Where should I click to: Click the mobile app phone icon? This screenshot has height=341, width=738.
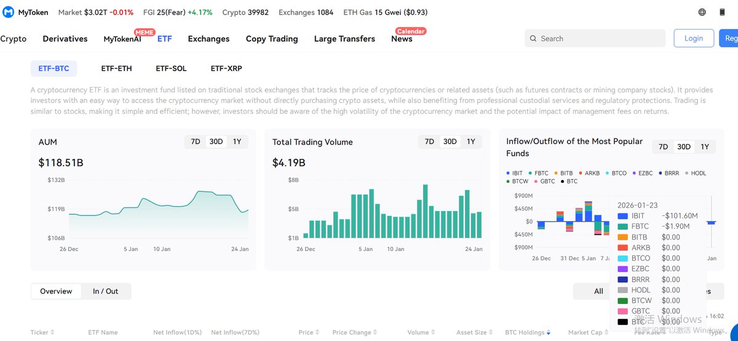pyautogui.click(x=722, y=12)
